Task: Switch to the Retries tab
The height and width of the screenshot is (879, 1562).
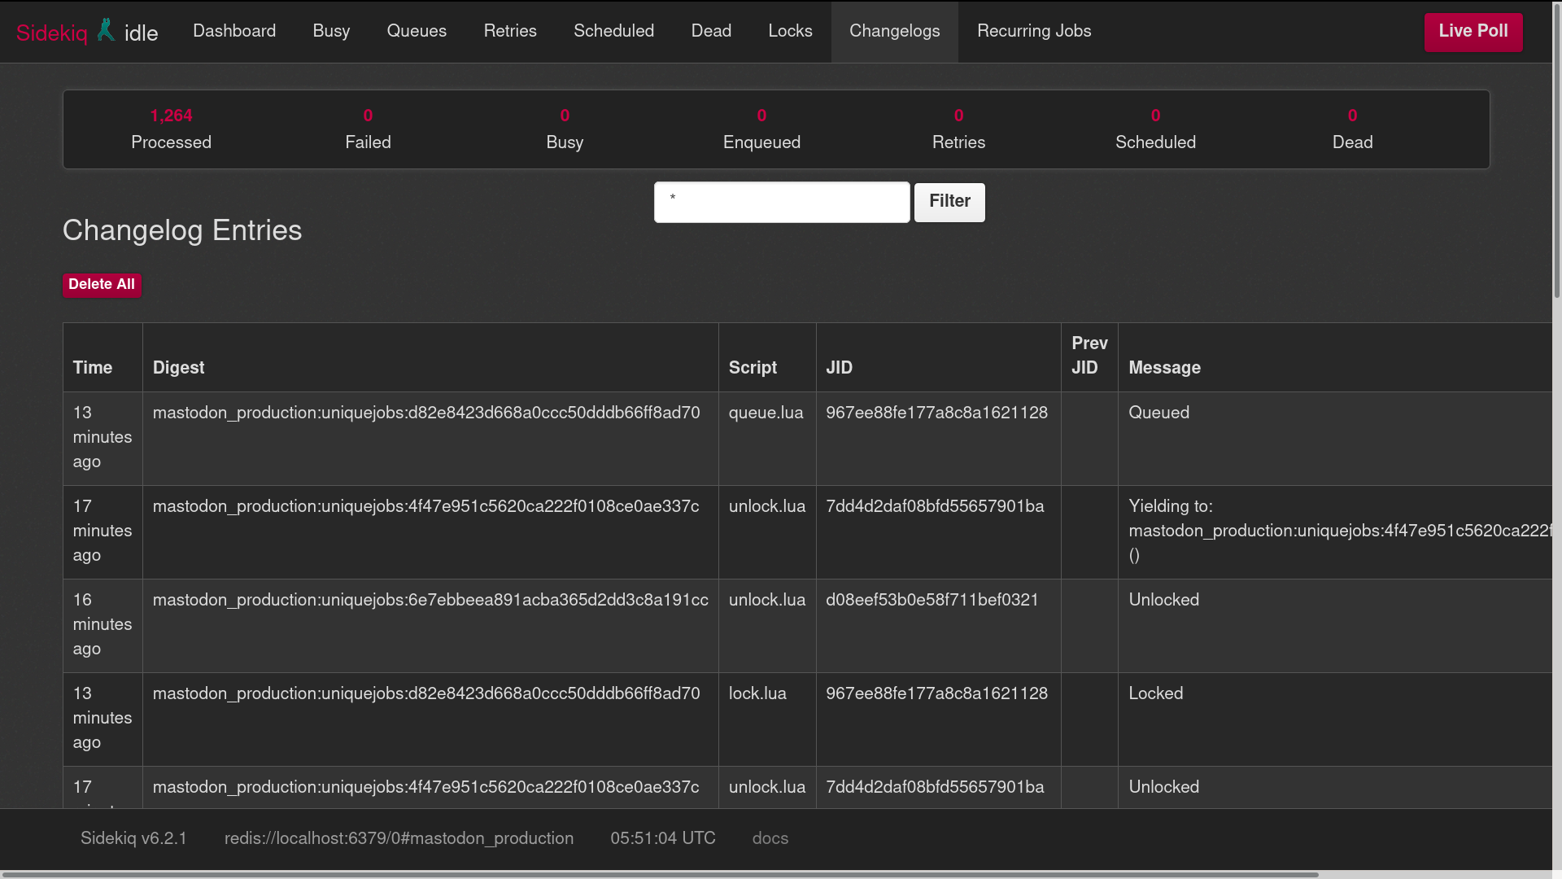Action: pyautogui.click(x=510, y=31)
